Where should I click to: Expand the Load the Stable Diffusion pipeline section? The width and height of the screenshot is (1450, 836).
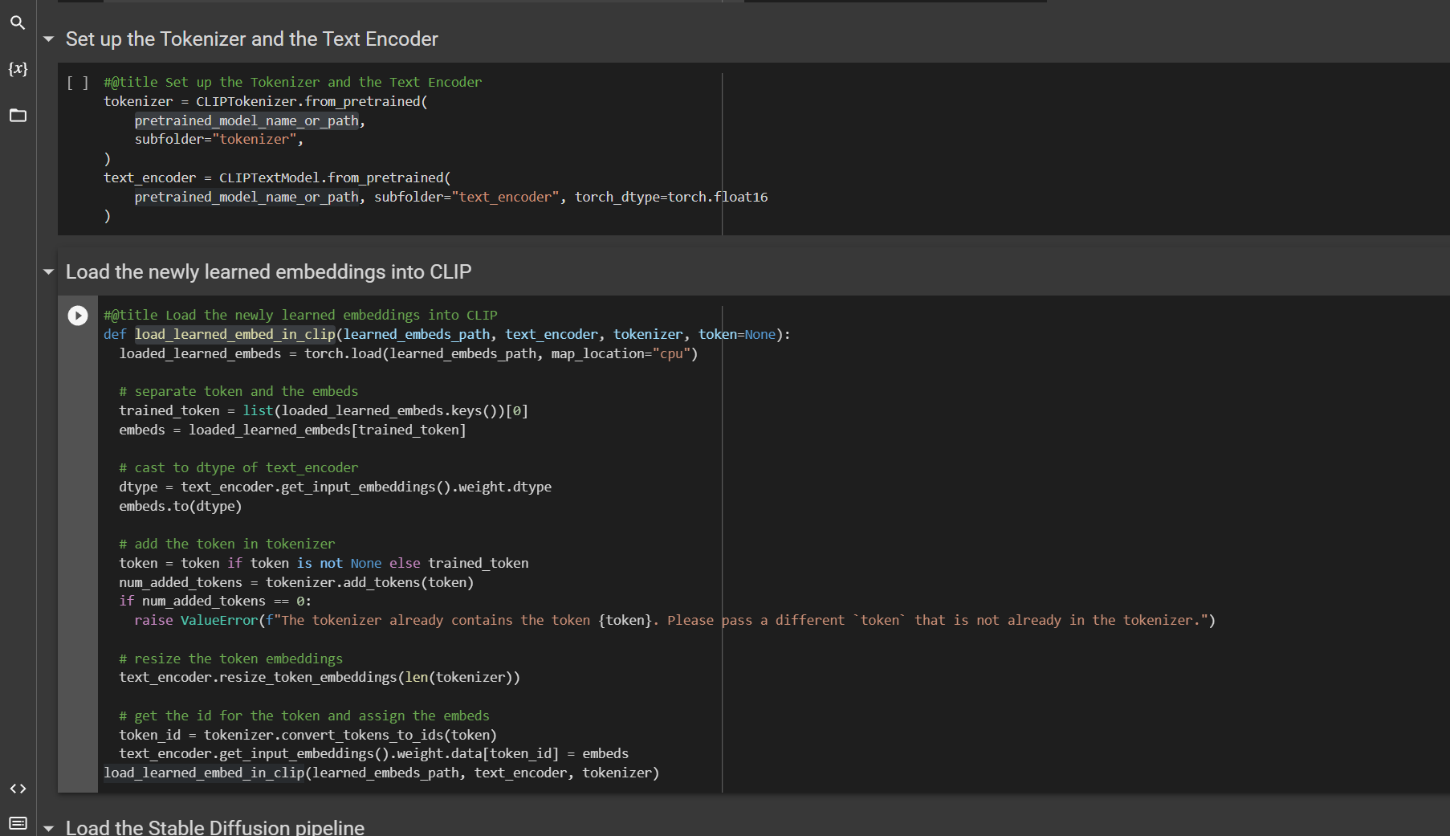point(48,827)
